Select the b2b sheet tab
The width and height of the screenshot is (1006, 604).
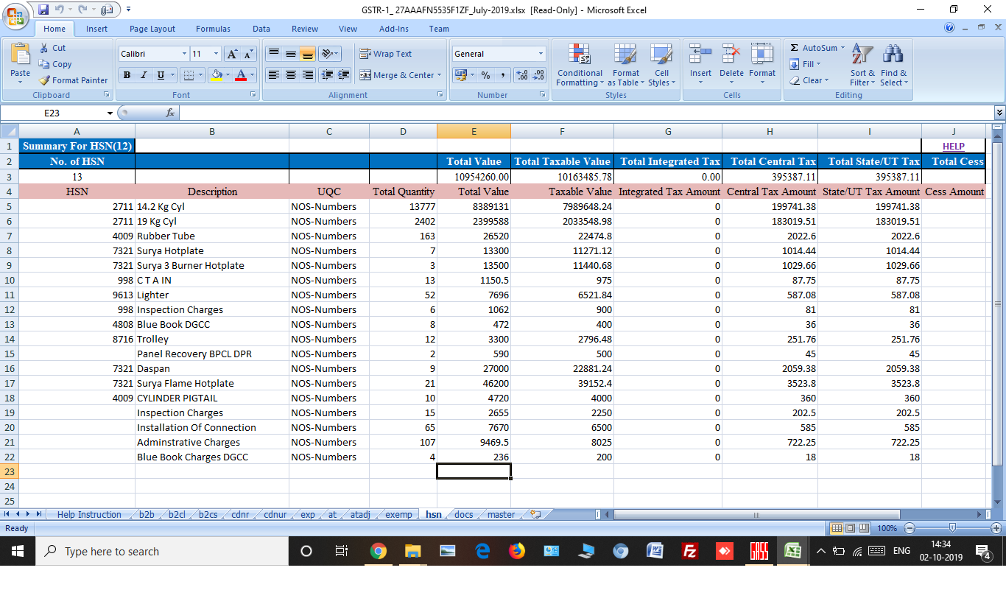[146, 514]
